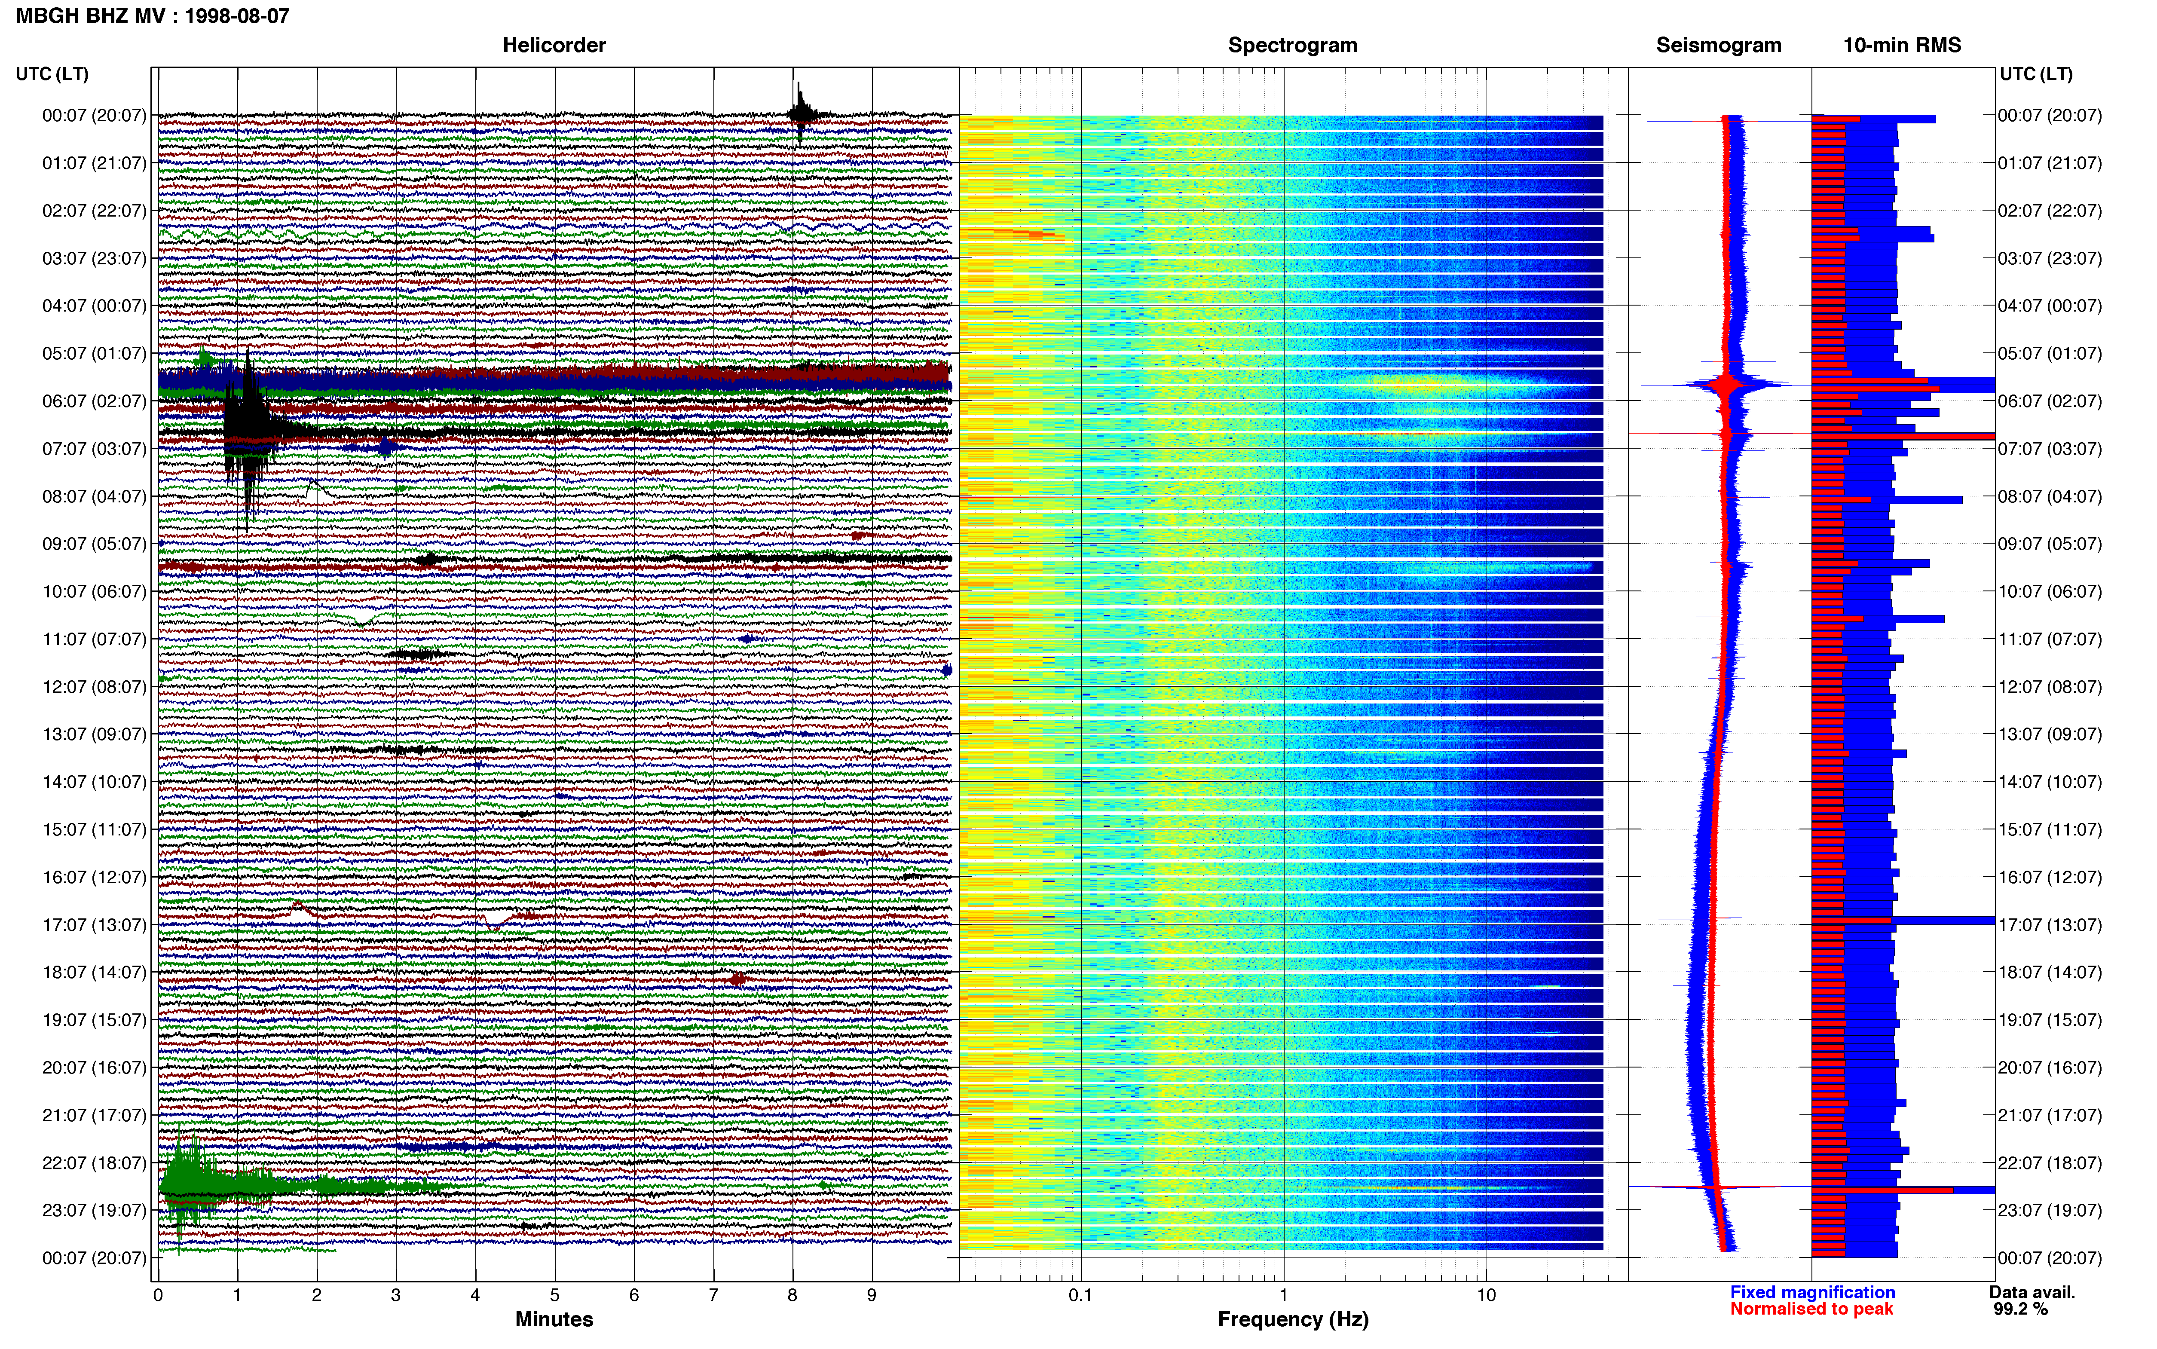Viewport: 2157px width, 1349px height.
Task: Click the left time label '09:07 (05:07)'
Action: pos(95,543)
